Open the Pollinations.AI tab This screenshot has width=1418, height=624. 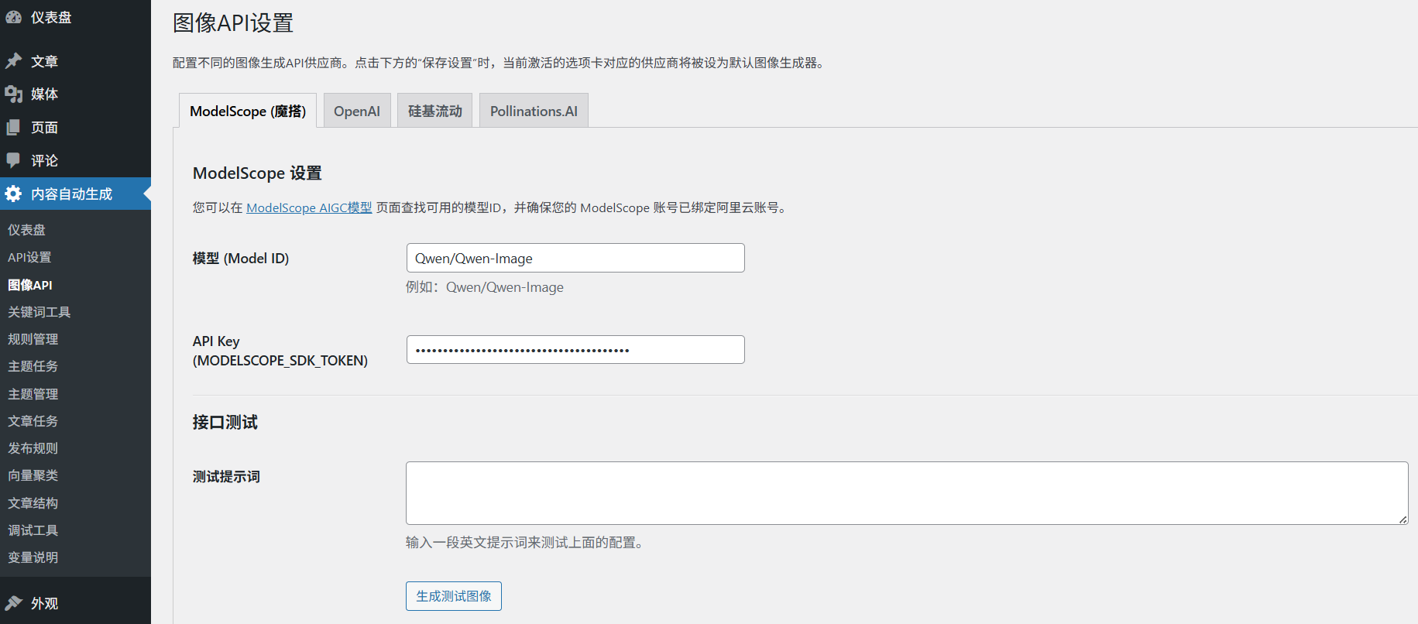[x=534, y=111]
